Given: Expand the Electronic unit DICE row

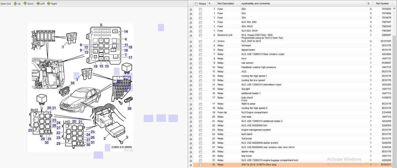Looking at the screenshot, I should [x=191, y=35].
